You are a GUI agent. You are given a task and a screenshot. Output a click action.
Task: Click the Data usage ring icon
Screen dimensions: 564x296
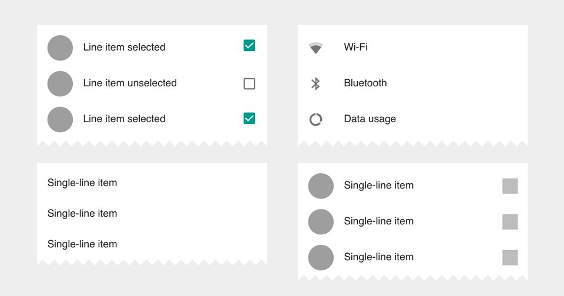tap(315, 119)
